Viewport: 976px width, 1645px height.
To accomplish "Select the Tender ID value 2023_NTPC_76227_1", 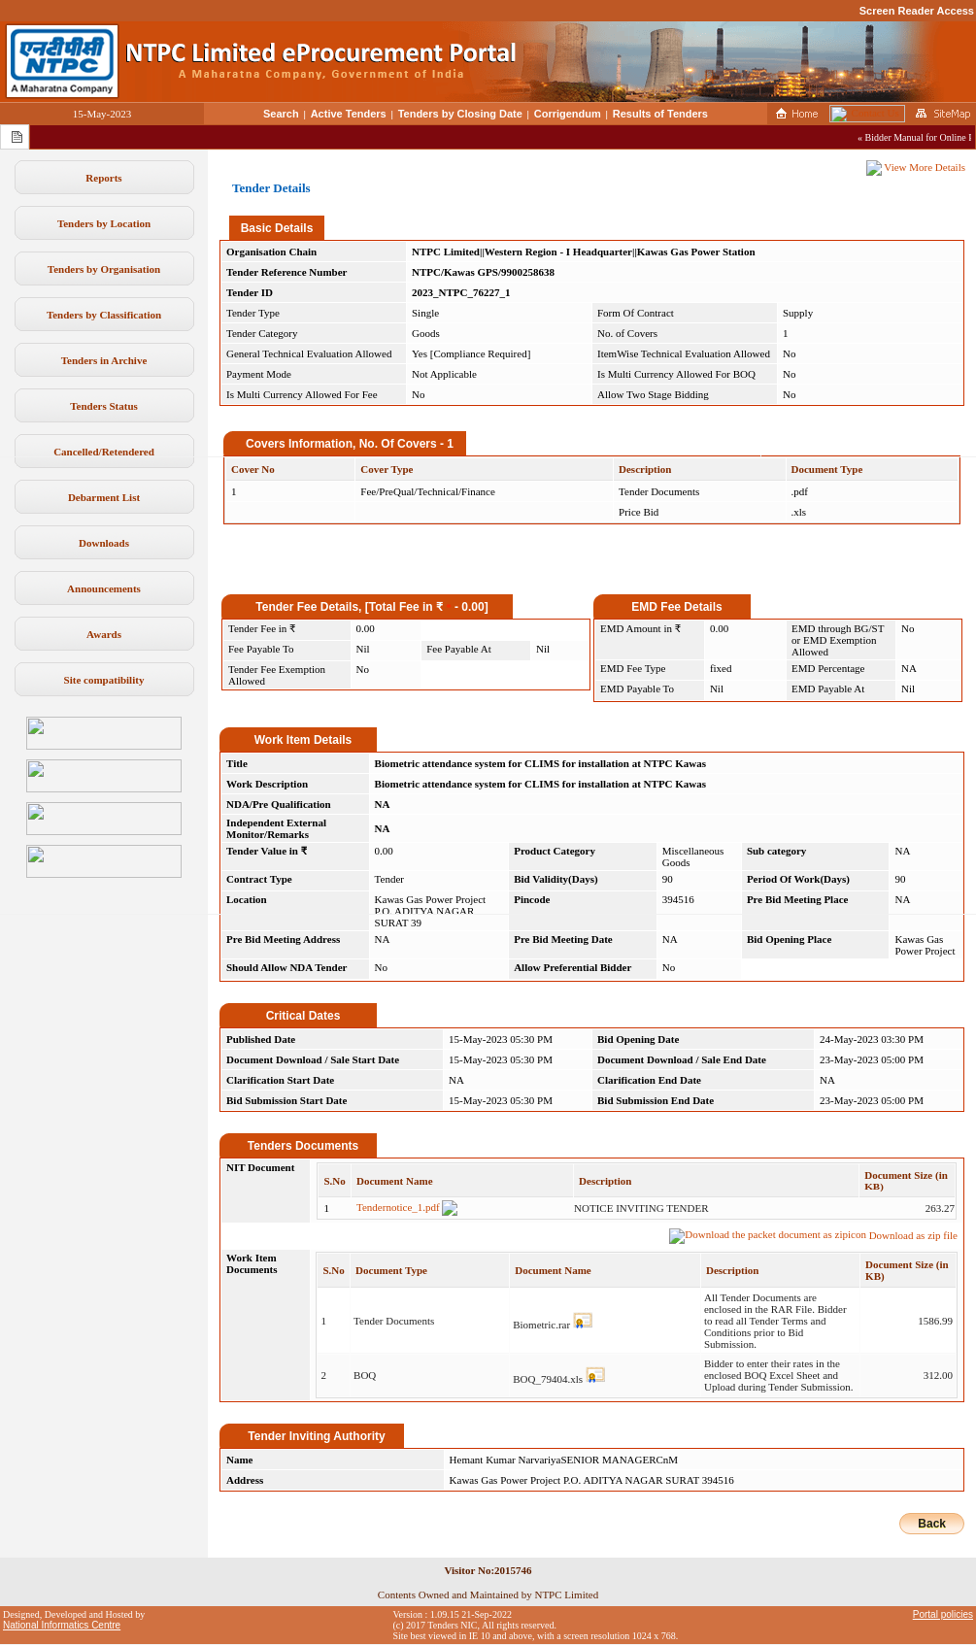I will pyautogui.click(x=460, y=292).
